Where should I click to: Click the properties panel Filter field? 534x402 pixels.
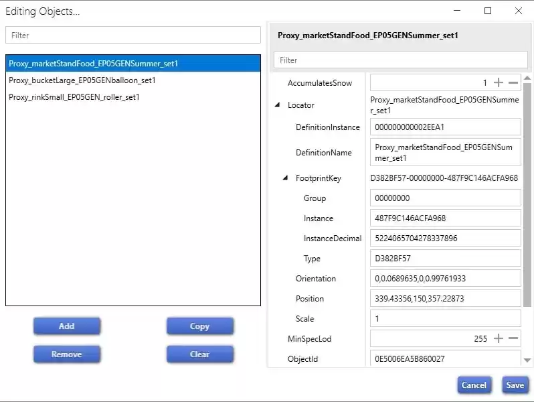click(400, 60)
